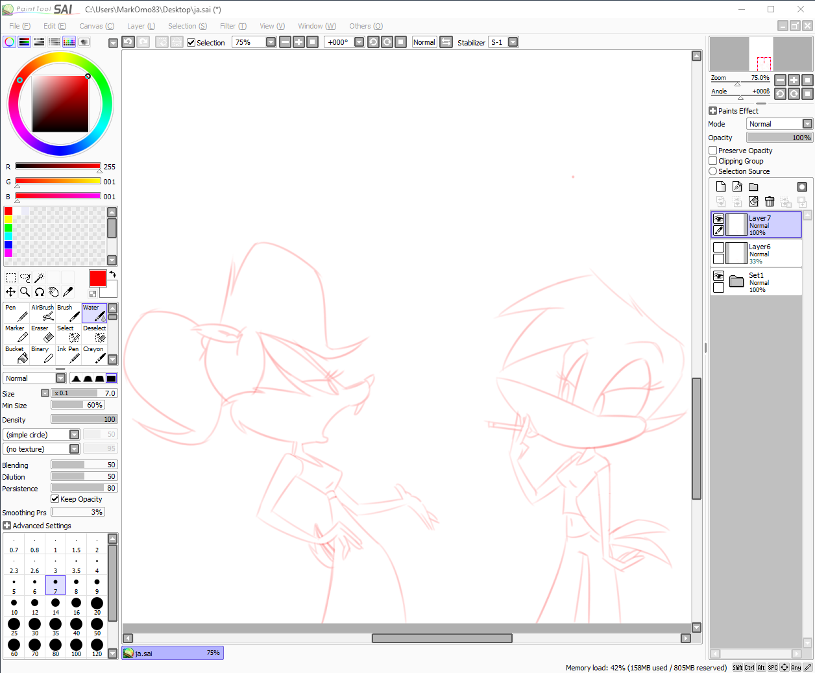Select the Bucket fill tool
Screen dimensions: 815x673
pyautogui.click(x=16, y=354)
